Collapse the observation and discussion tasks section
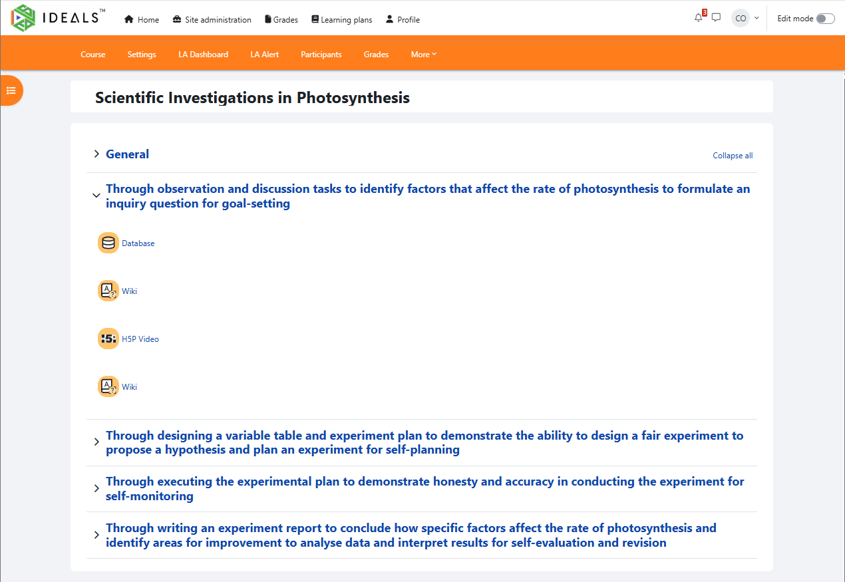 click(x=96, y=196)
